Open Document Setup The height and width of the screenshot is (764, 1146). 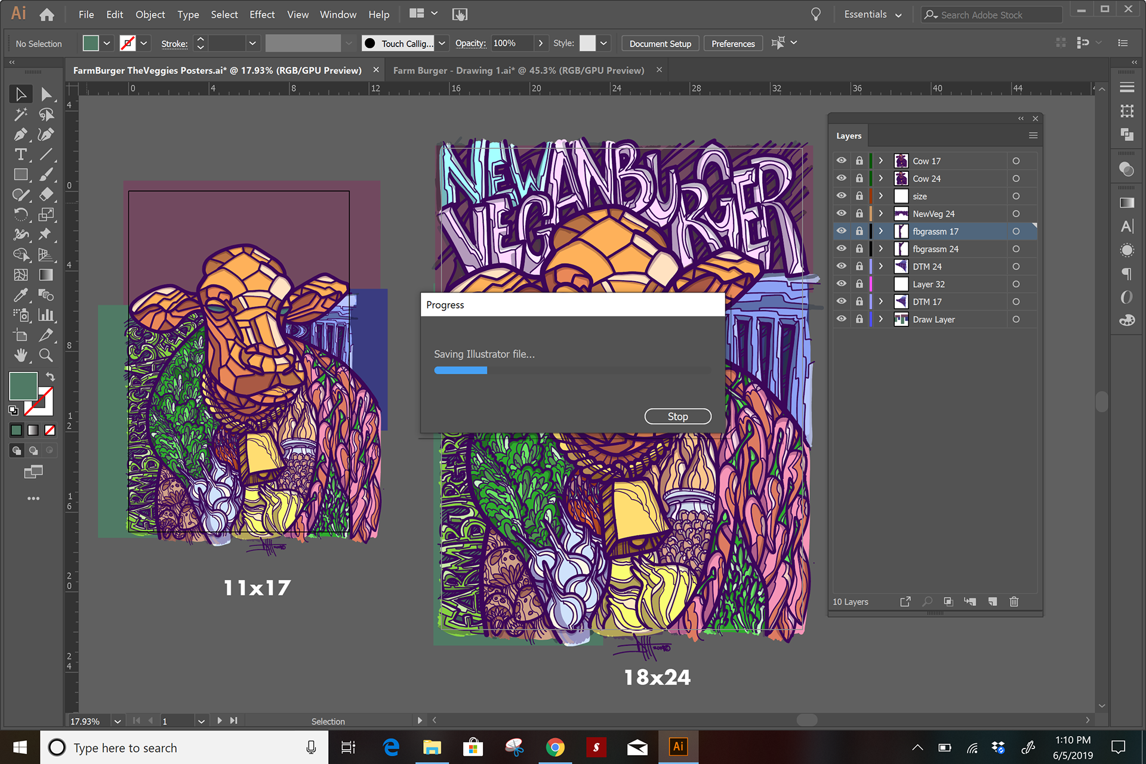(660, 44)
